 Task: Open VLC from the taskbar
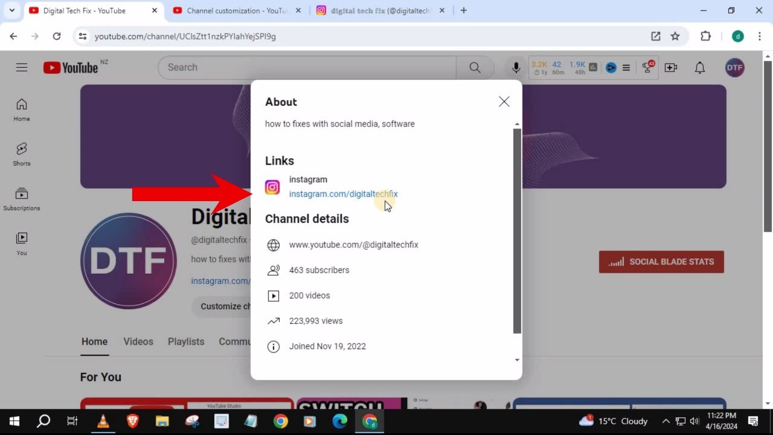pos(103,421)
